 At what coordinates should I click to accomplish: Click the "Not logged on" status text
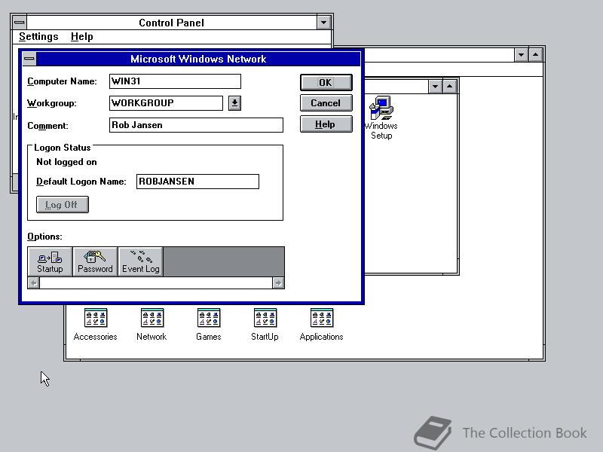pos(66,162)
